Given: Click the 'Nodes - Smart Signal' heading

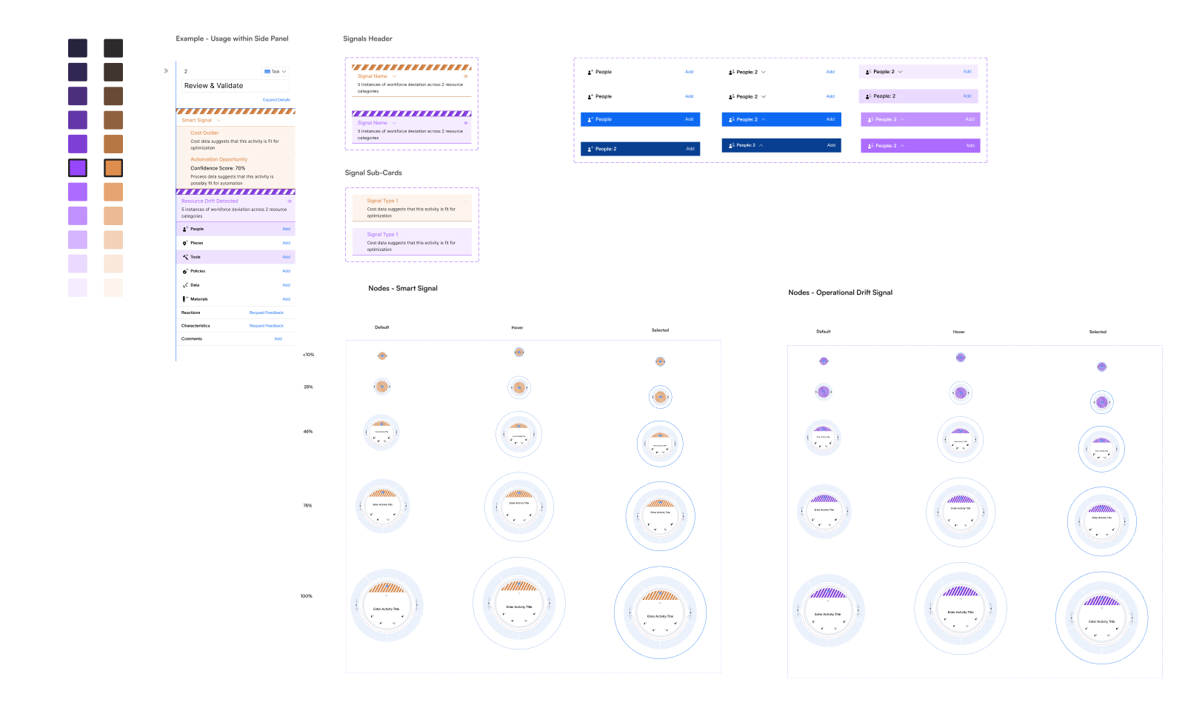Looking at the screenshot, I should (403, 289).
